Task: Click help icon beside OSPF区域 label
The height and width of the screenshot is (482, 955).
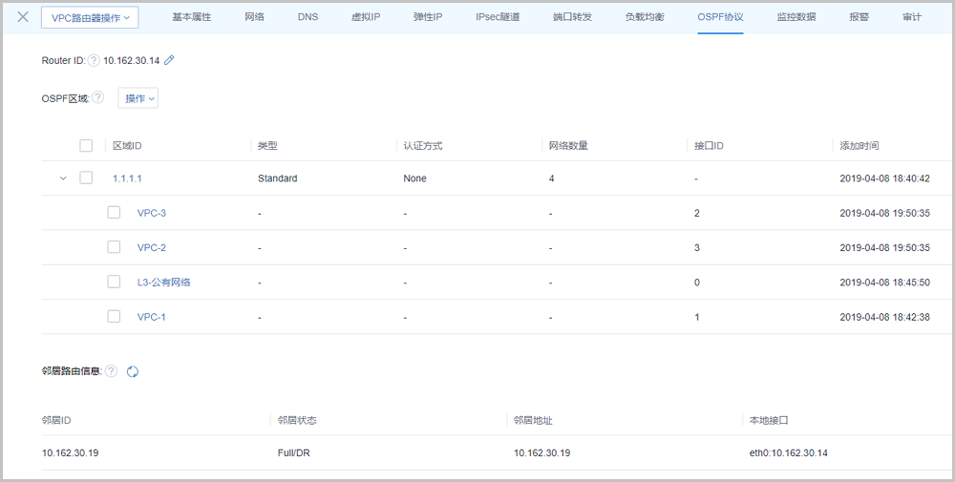Action: [97, 97]
